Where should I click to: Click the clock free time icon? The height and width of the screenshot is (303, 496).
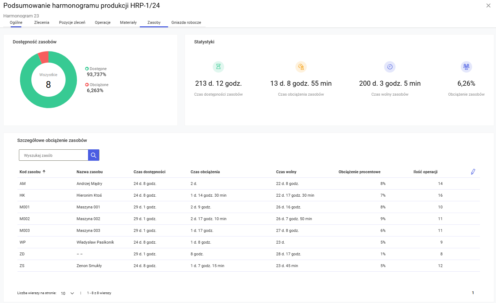[390, 67]
